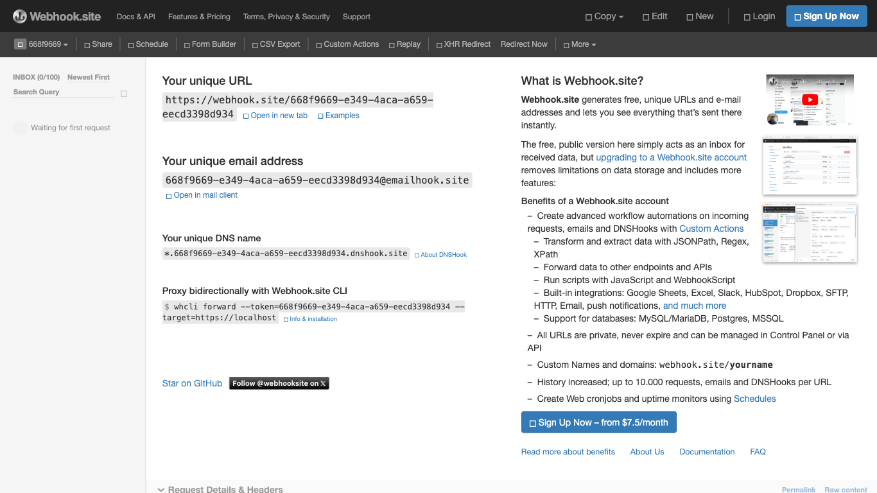Click the Permalink link
This screenshot has width=877, height=493.
(799, 490)
